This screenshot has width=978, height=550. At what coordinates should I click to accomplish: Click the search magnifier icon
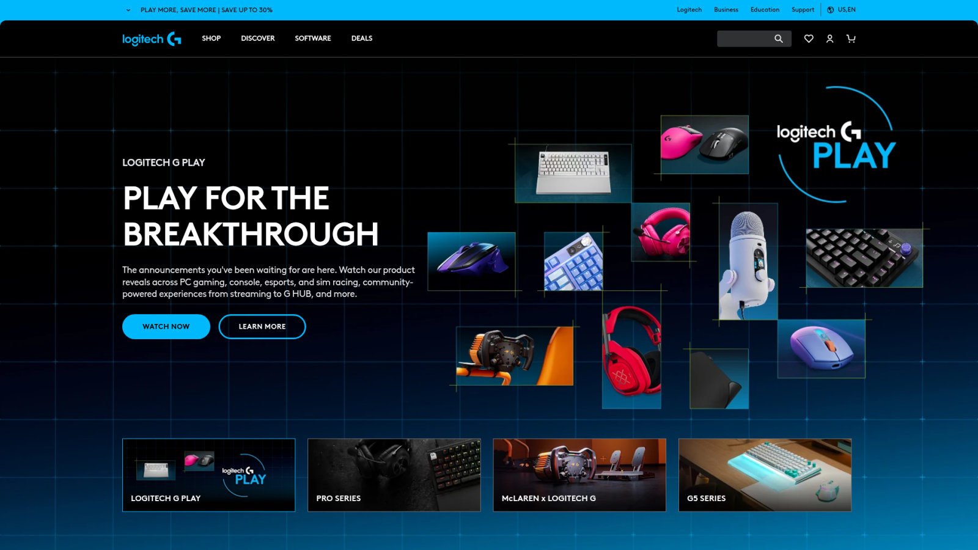(778, 38)
